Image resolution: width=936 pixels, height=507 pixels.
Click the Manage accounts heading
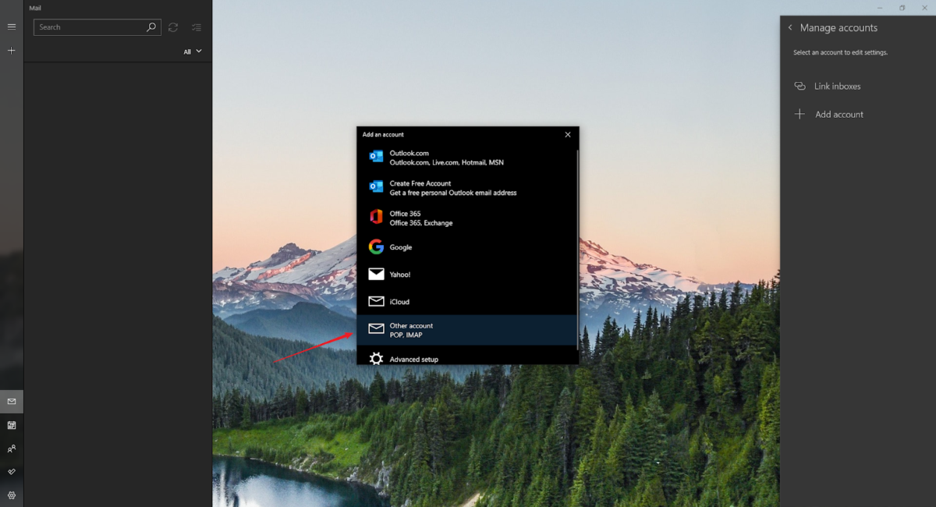point(838,27)
